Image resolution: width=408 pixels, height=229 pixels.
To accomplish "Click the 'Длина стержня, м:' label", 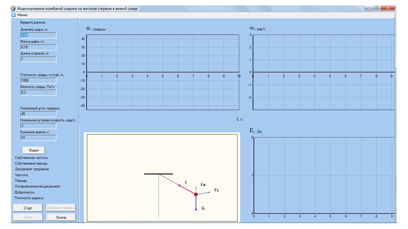I will tap(34, 54).
